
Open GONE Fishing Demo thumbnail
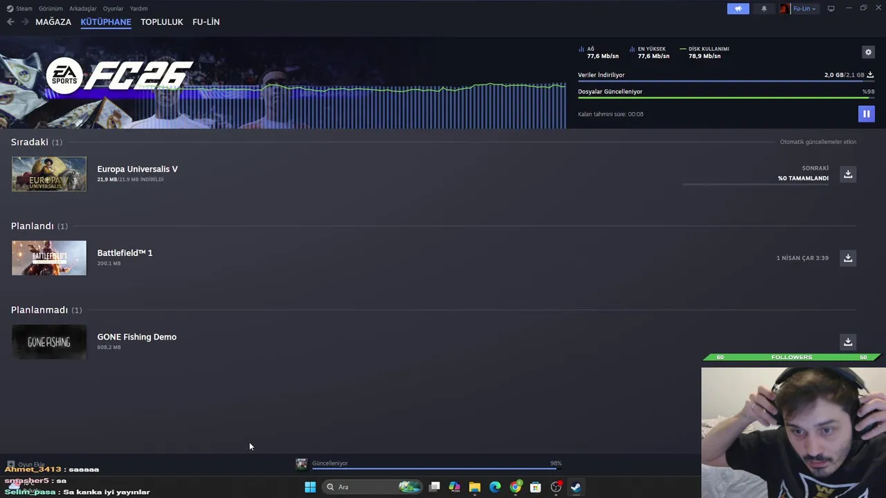[x=49, y=342]
